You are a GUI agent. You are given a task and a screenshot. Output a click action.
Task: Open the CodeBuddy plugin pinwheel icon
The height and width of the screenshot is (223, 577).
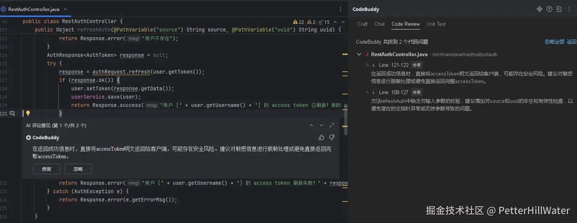(x=540, y=9)
